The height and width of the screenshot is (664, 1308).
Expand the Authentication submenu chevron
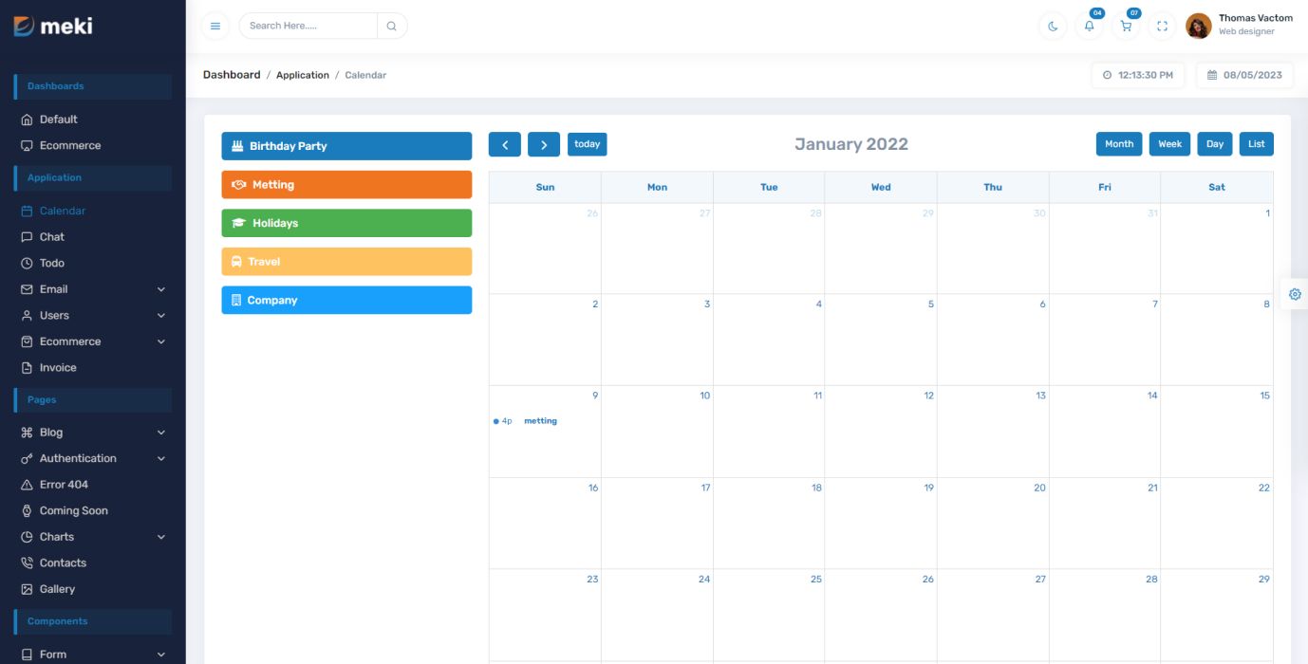click(x=160, y=459)
